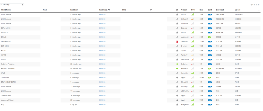The height and width of the screenshot is (111, 263).
Task: Click the 2.4G band badge for DSP-W118
Action: pos(210,46)
